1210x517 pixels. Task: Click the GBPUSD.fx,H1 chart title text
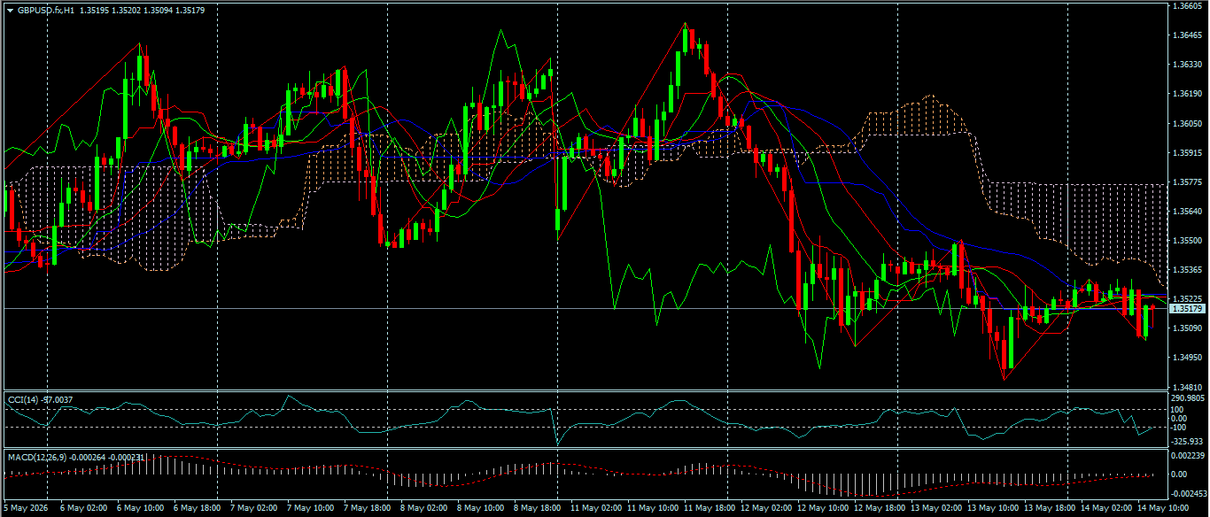click(x=44, y=11)
